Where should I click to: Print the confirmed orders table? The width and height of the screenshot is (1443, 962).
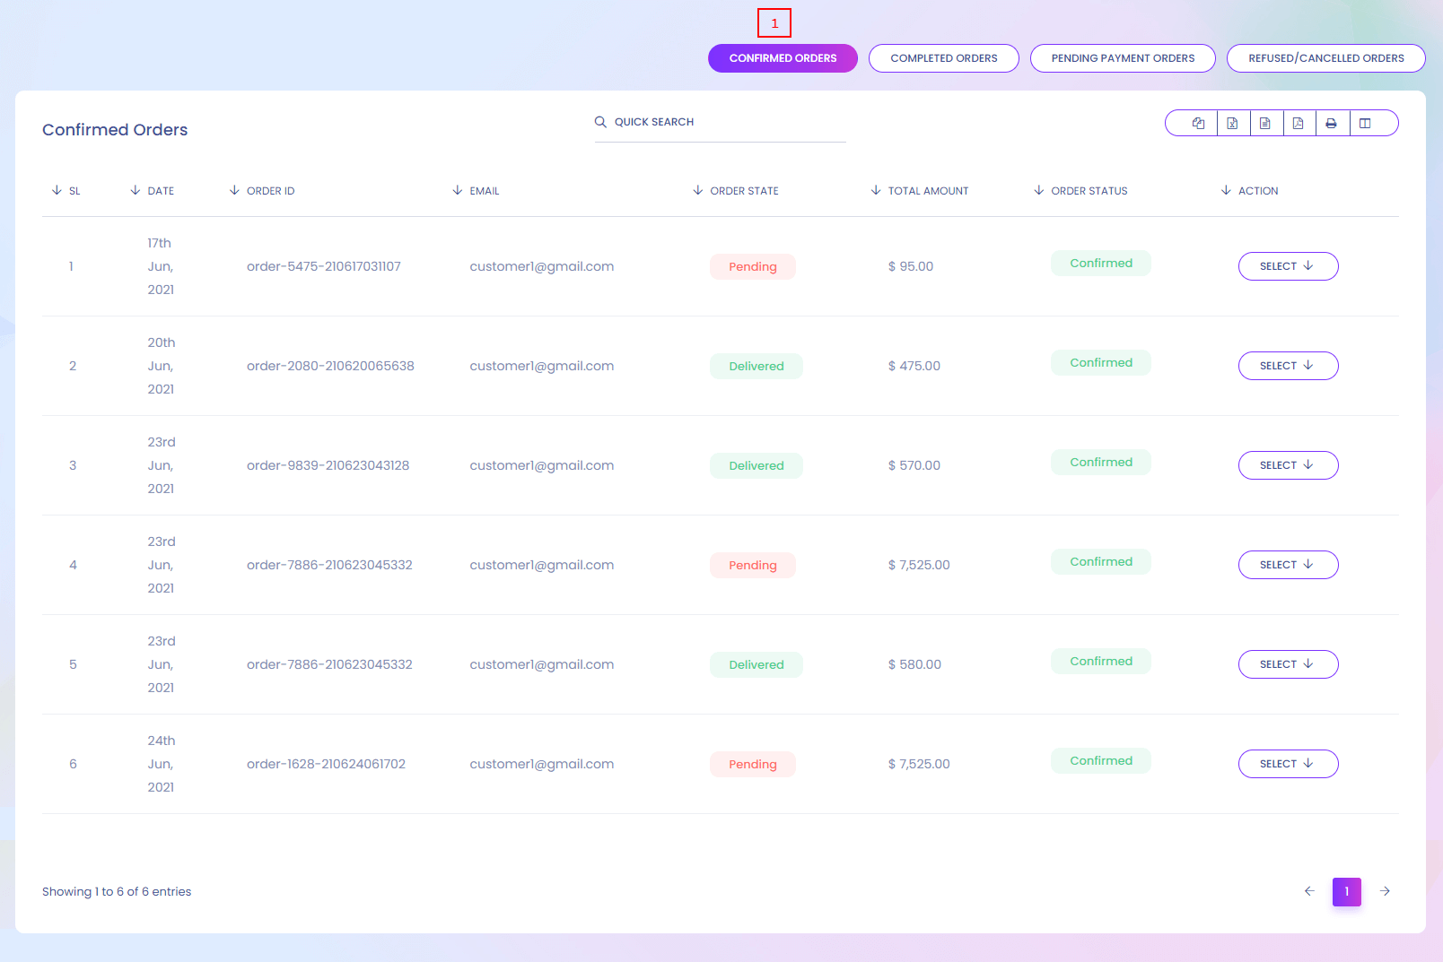(1332, 124)
